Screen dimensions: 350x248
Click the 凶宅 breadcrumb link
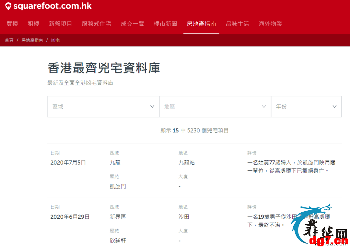[55, 40]
